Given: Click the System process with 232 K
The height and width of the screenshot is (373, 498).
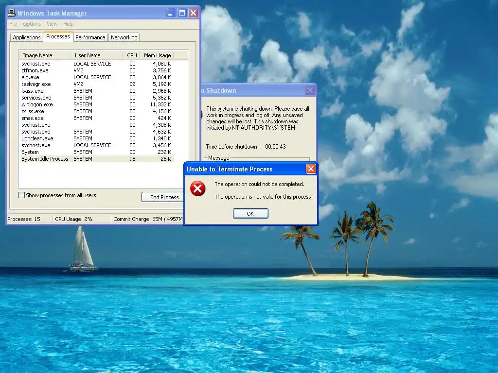Looking at the screenshot, I should 97,152.
